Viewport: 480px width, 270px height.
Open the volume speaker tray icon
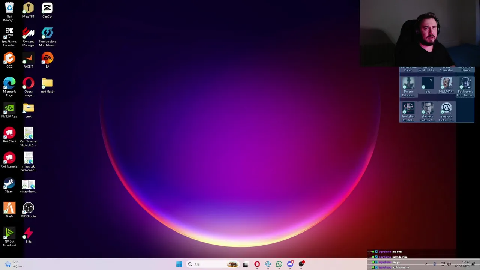pyautogui.click(x=449, y=264)
